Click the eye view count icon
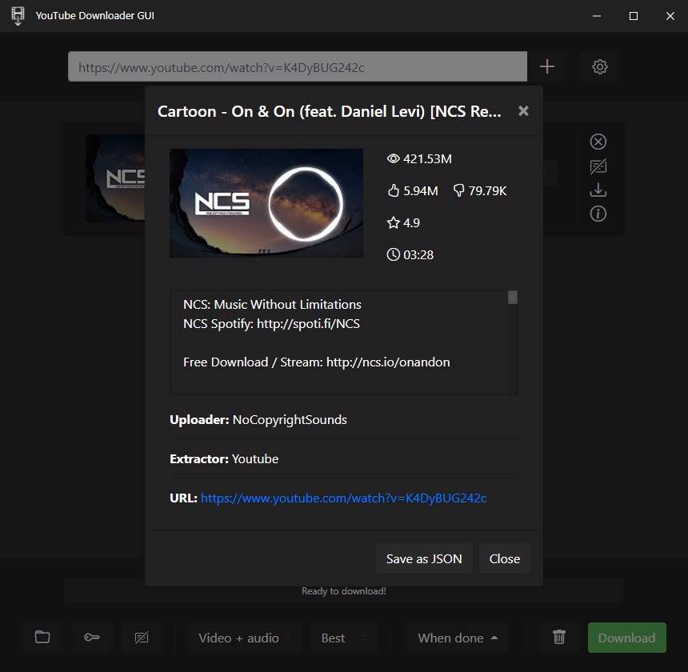The image size is (688, 672). tap(393, 158)
